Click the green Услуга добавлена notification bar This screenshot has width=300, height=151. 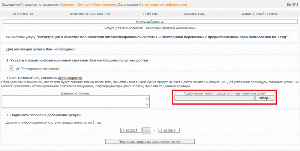150,22
